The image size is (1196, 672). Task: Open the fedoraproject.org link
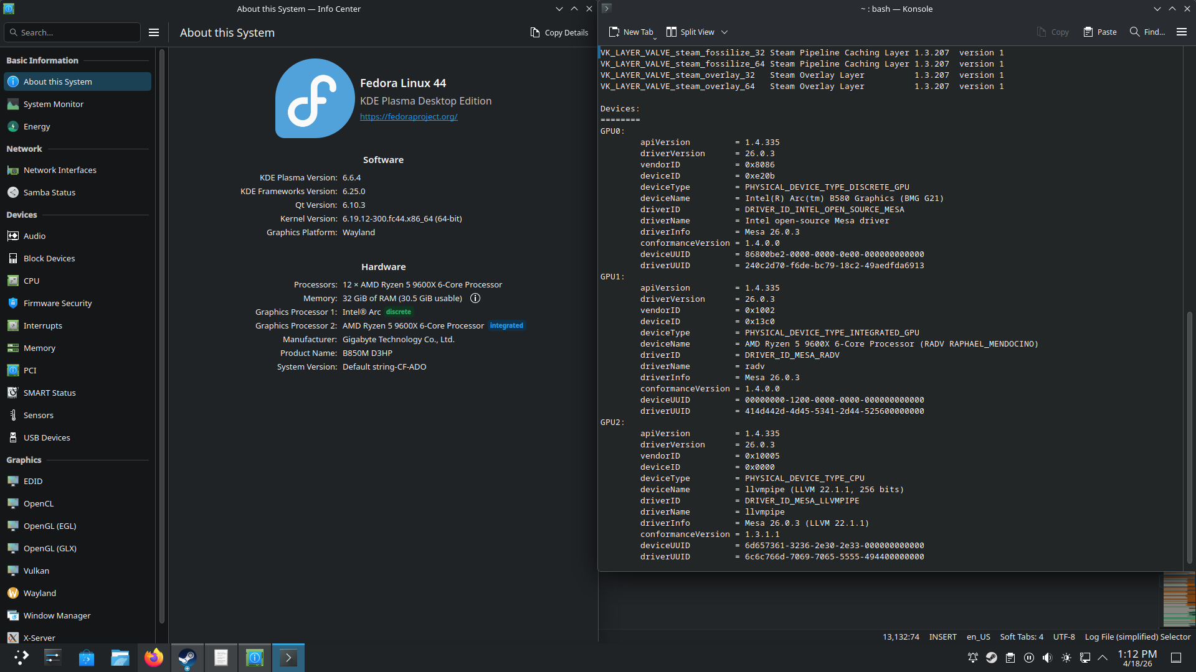(409, 116)
